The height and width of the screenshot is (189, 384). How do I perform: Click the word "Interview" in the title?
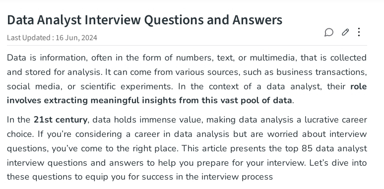pyautogui.click(x=113, y=20)
